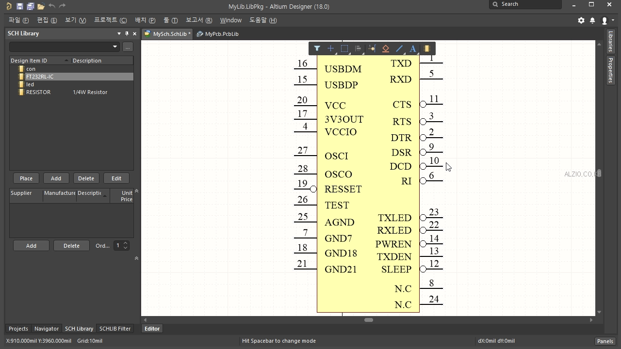Viewport: 621px width, 349px height.
Task: Open the notifications bell icon
Action: coord(592,20)
